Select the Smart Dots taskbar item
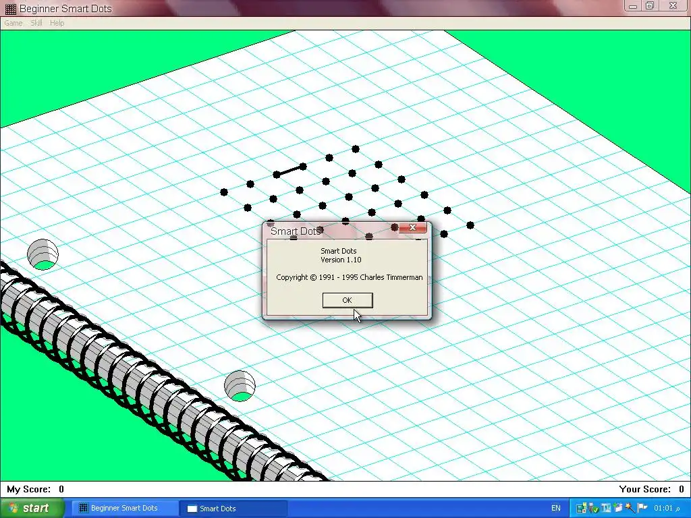The image size is (691, 518). tap(233, 509)
